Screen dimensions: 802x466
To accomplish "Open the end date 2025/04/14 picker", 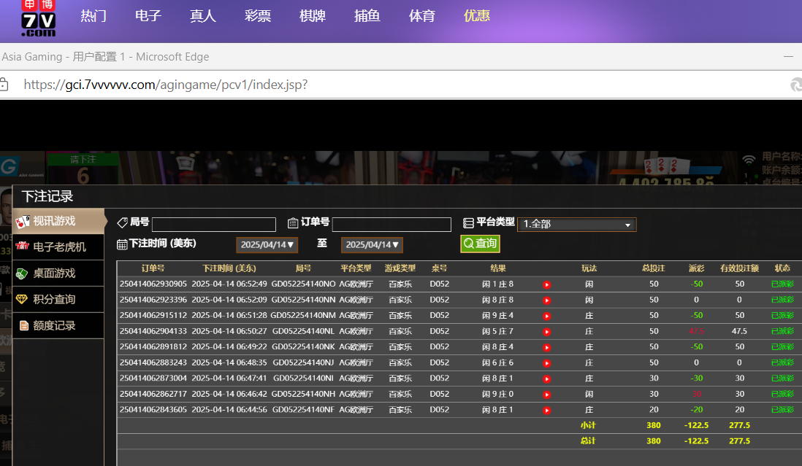I will tap(373, 245).
